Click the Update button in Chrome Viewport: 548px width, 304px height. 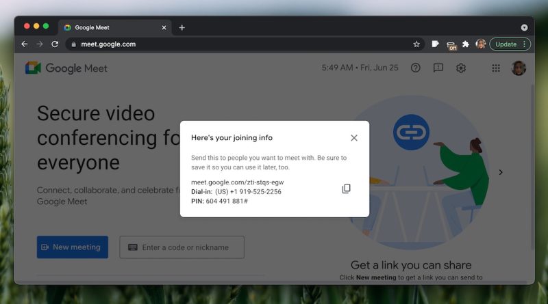point(506,44)
